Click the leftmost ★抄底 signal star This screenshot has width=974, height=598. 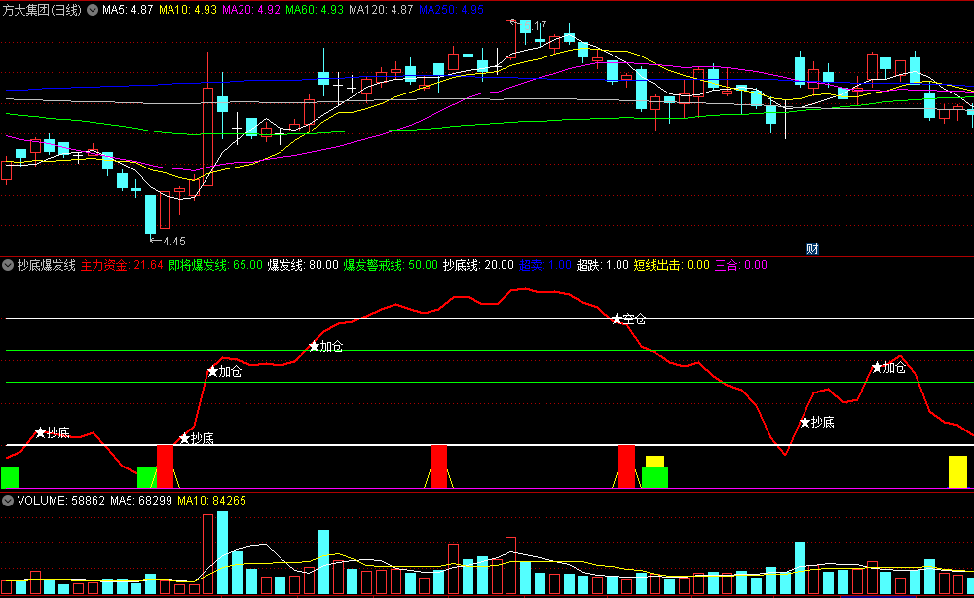[40, 432]
